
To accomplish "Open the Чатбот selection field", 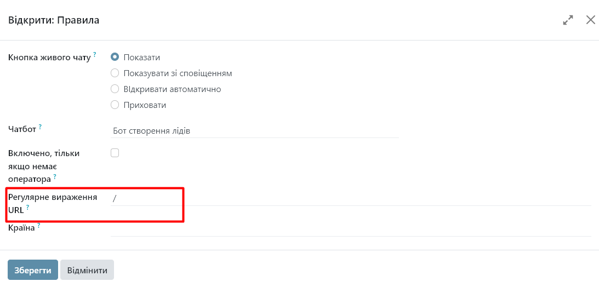I will click(254, 131).
